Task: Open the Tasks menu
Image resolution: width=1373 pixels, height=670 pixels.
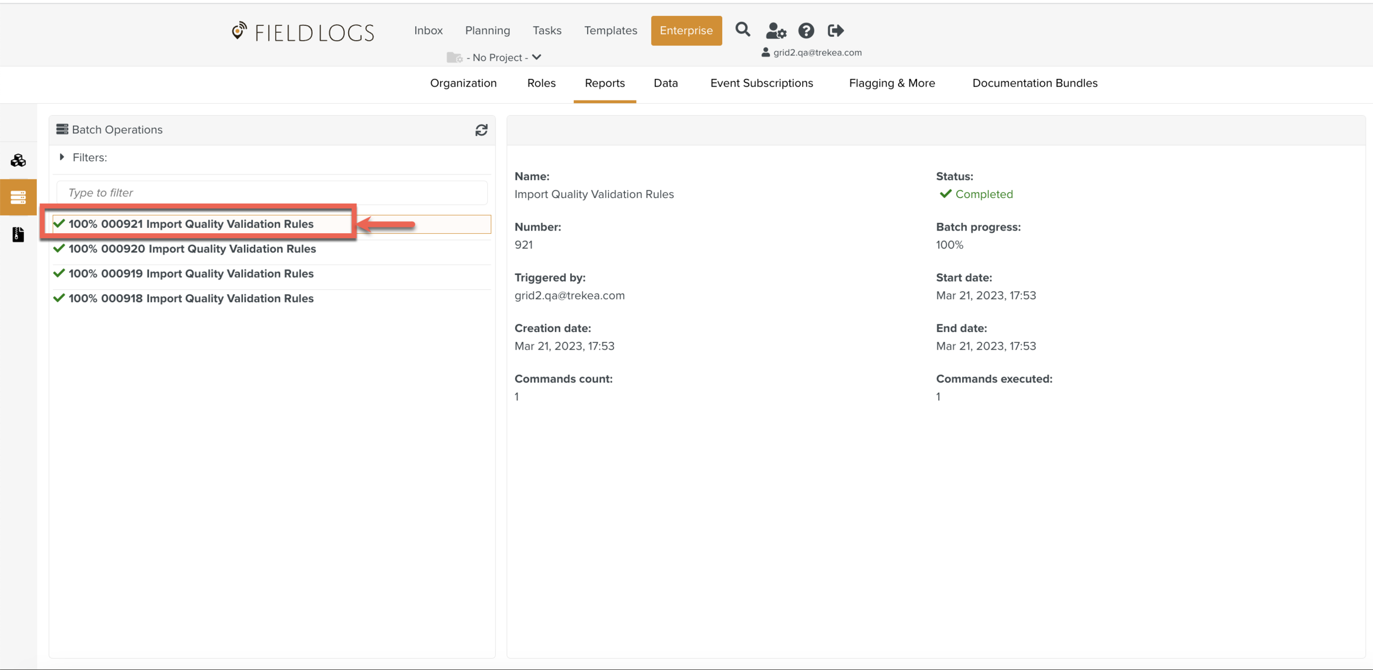Action: coord(546,31)
